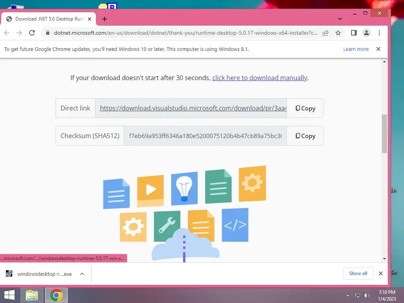404x303 pixels.
Task: Click the browser forward arrow
Action: 19,33
